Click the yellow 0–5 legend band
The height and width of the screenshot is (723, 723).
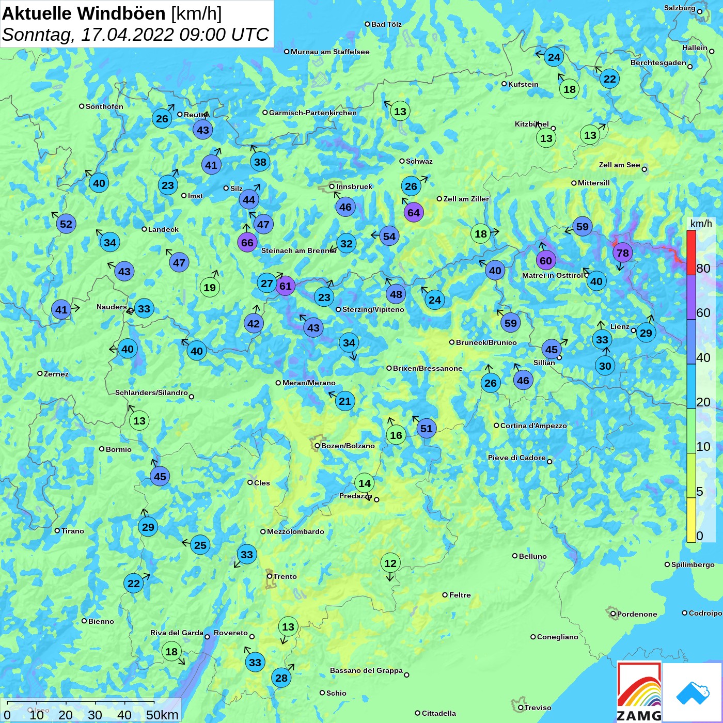[x=691, y=520]
